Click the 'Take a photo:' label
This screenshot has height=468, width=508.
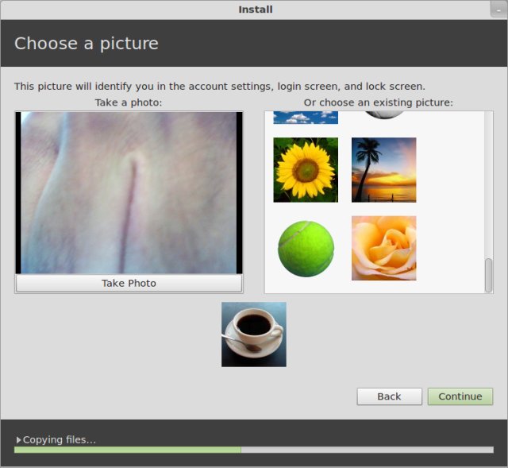tap(129, 102)
